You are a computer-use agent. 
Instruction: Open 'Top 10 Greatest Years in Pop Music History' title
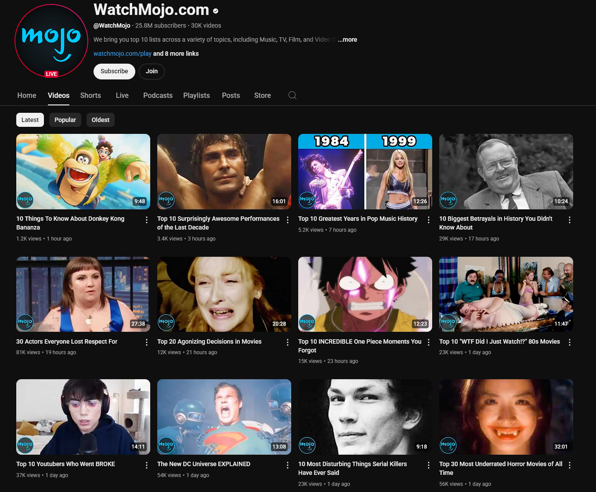coord(358,219)
